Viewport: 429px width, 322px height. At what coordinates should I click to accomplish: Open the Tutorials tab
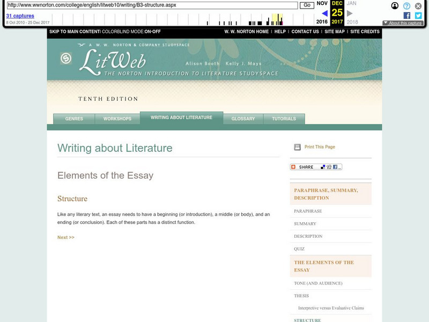(284, 119)
